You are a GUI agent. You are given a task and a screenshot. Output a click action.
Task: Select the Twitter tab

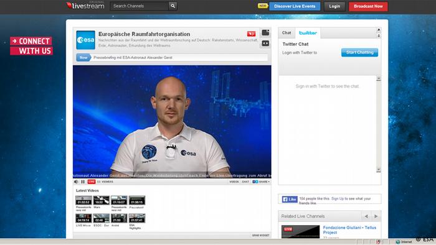[x=308, y=33]
